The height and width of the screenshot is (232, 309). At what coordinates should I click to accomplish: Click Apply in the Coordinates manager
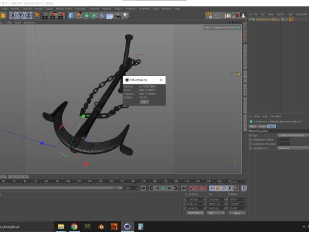tap(237, 213)
